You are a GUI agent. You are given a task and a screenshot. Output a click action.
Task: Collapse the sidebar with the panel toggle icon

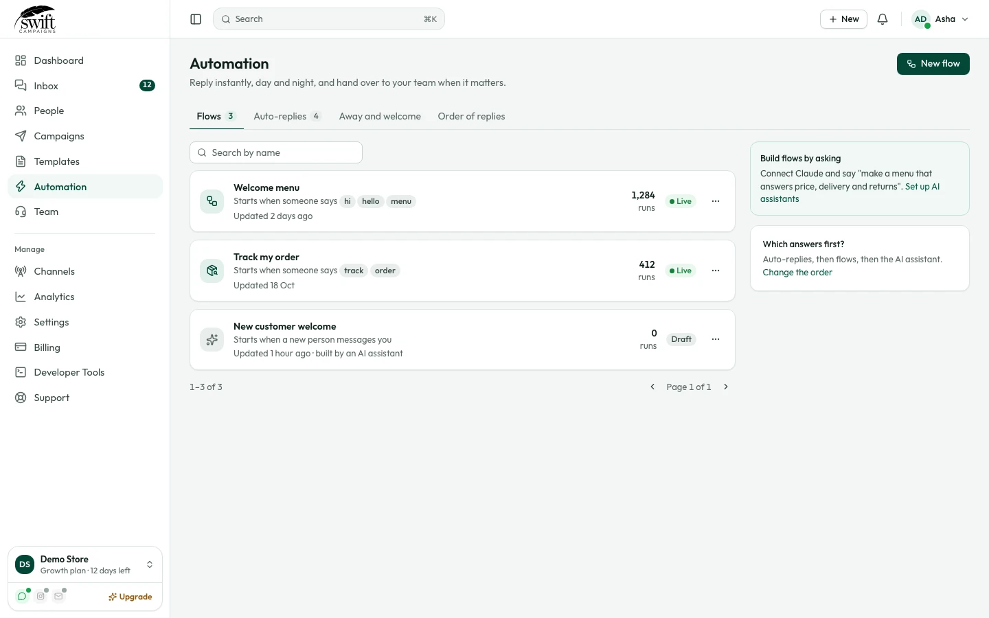tap(196, 19)
